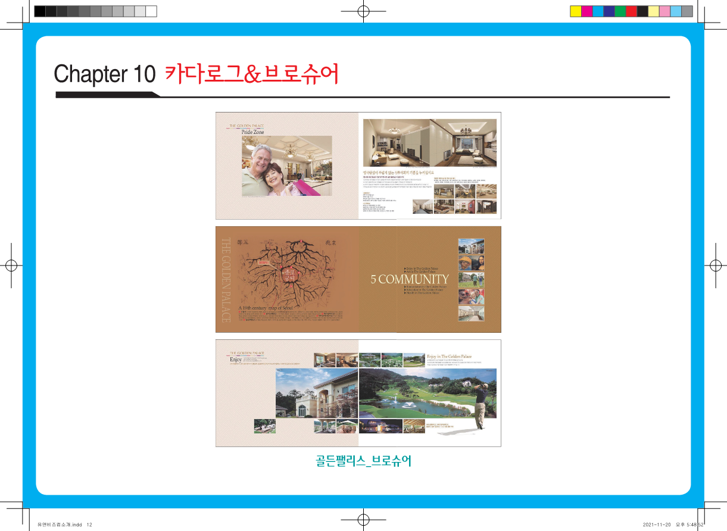Screen dimensions: 727x531
Task: Pick the magenta swatch in the color bar
Action: 586,11
